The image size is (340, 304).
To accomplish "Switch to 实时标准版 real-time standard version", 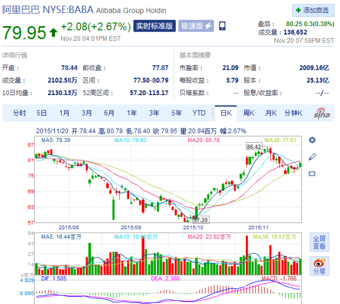I will coord(154,26).
